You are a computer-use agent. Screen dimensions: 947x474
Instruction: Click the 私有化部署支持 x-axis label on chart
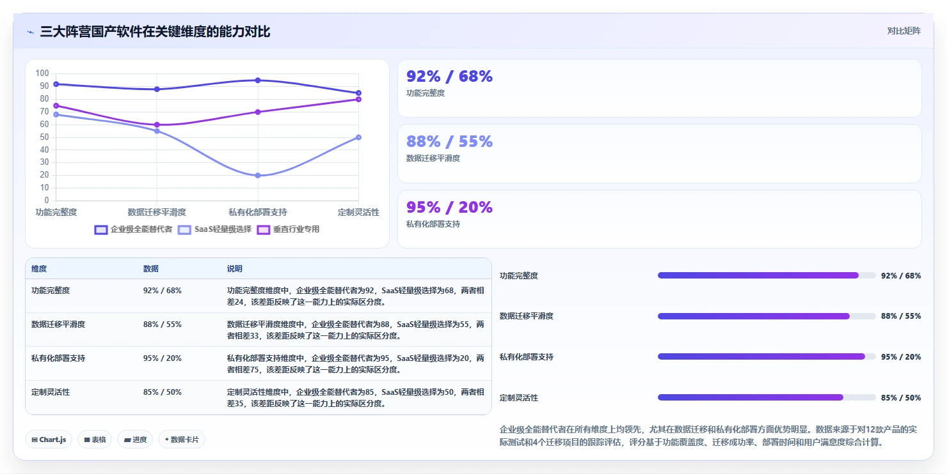[x=258, y=212]
